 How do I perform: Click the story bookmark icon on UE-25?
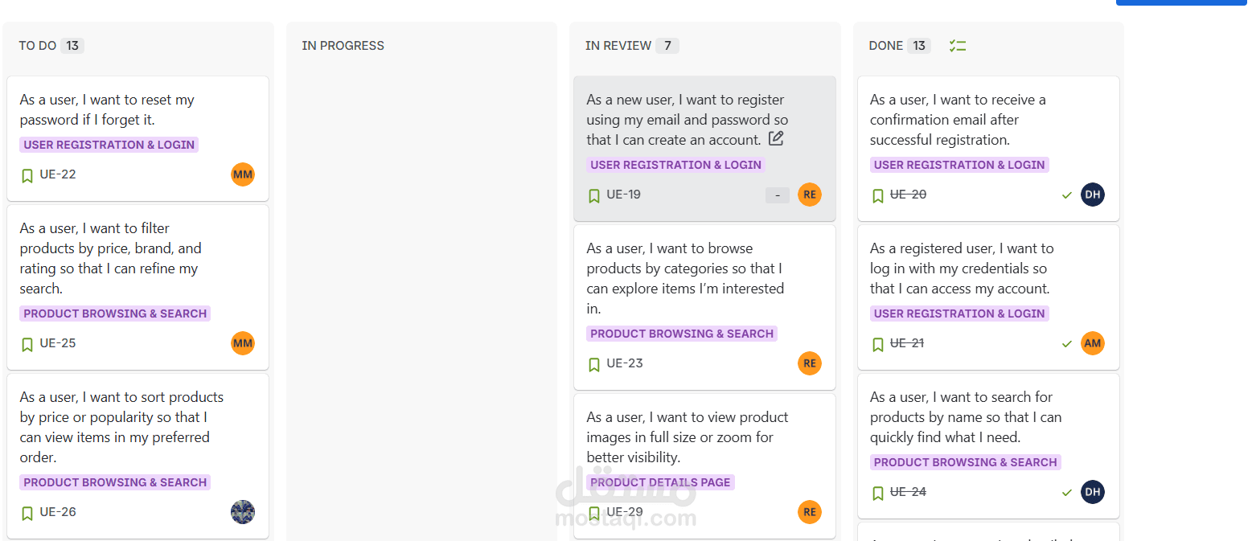point(27,344)
